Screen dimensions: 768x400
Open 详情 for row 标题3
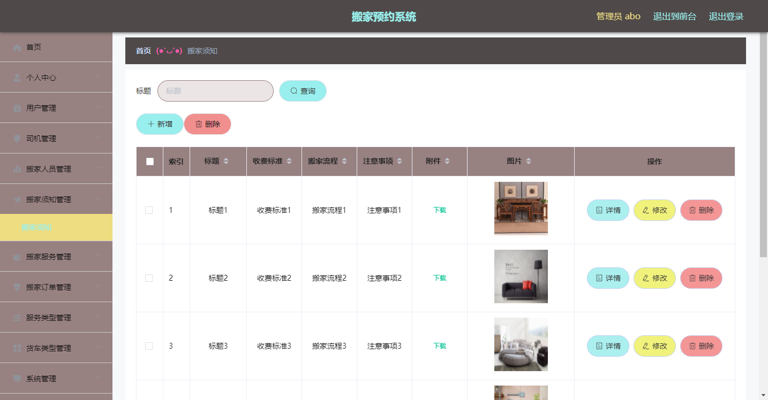point(608,346)
